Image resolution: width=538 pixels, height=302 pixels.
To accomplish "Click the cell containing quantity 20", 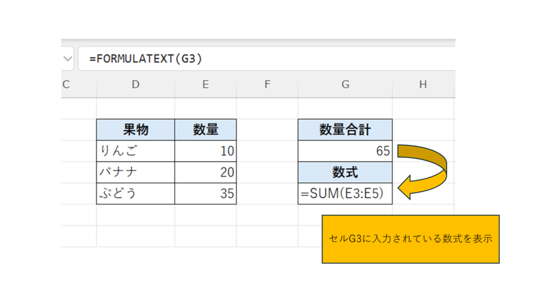I will pyautogui.click(x=205, y=172).
